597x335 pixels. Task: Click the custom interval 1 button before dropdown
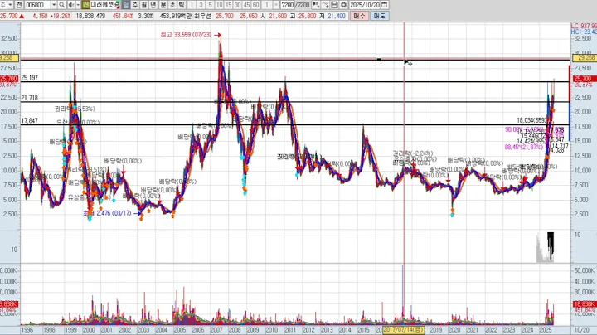click(267, 5)
